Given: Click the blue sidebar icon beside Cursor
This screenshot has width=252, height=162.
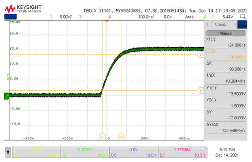Looking at the screenshot, I should tap(242, 24).
